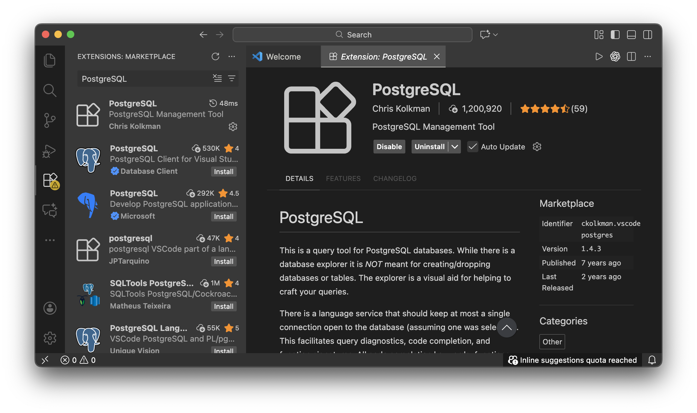Refresh the extensions marketplace list
The image size is (697, 413).
[x=215, y=56]
